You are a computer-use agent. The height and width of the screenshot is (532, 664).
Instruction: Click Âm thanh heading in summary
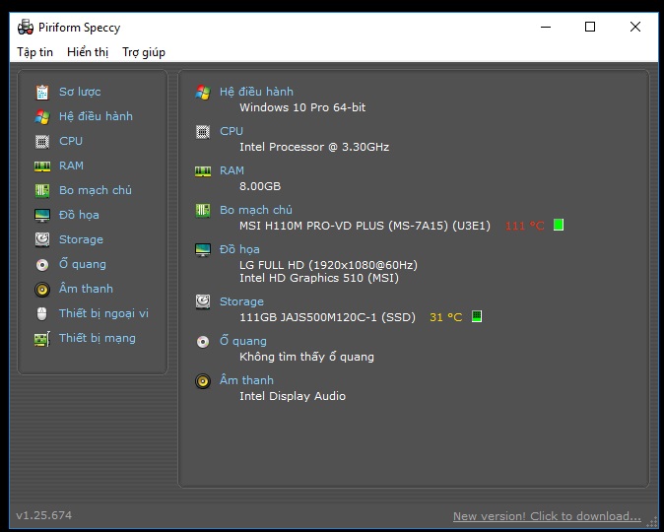246,380
